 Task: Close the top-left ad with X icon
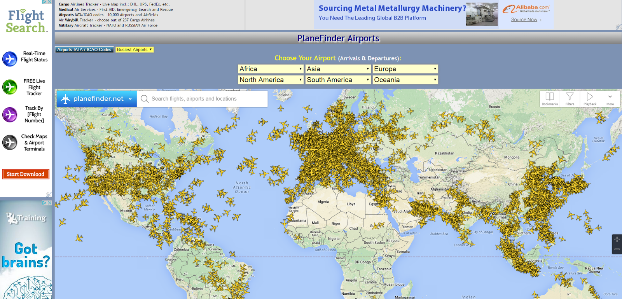click(x=49, y=2)
